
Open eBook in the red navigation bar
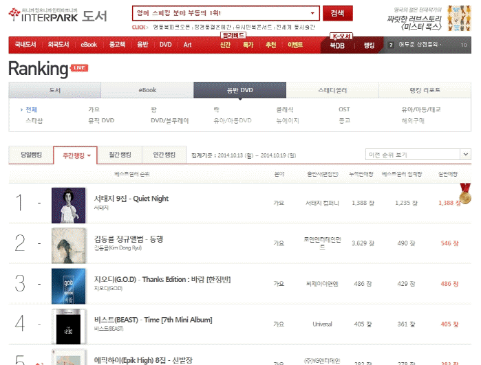pyautogui.click(x=89, y=45)
